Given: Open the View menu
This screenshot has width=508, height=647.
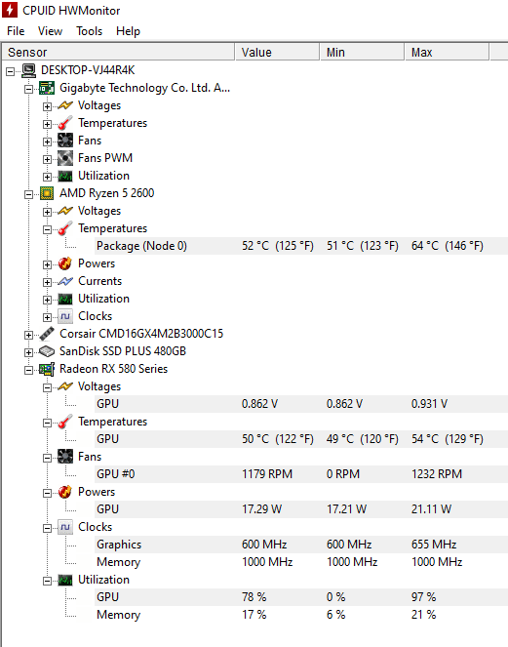Looking at the screenshot, I should [50, 31].
